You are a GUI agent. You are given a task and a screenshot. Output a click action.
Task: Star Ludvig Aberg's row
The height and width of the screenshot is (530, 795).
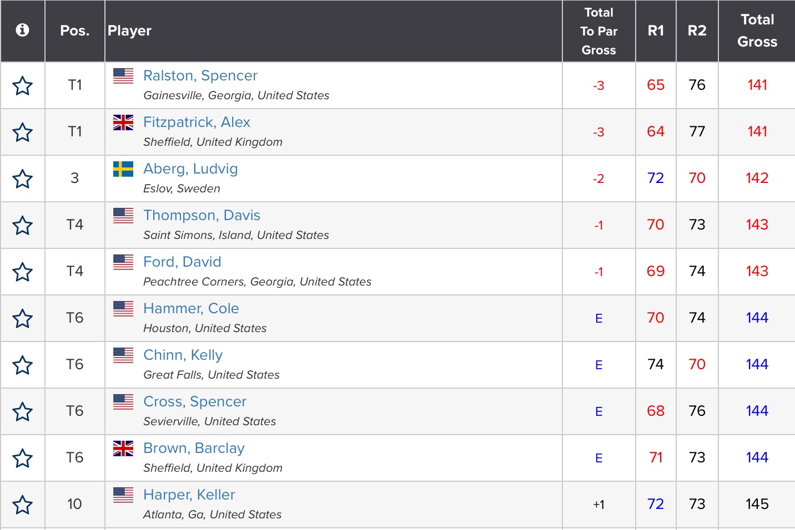point(22,179)
